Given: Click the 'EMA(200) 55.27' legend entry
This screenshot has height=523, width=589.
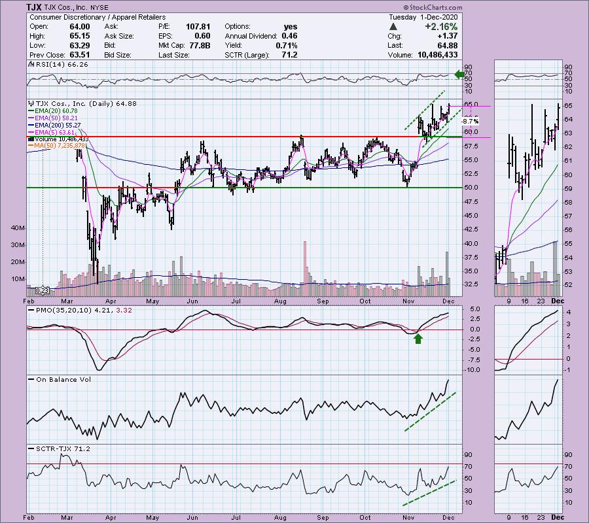Looking at the screenshot, I should (x=58, y=126).
